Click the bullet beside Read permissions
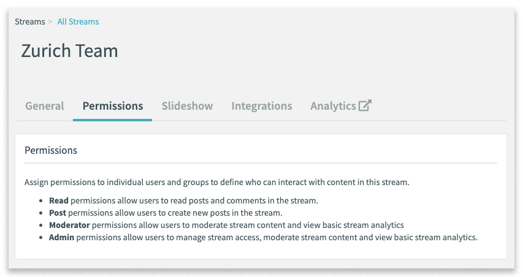The height and width of the screenshot is (277, 523). 41,201
